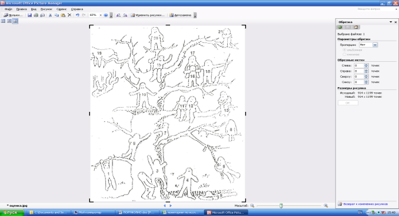Switch to thumbnail view icon
The image size is (399, 216).
[x=3, y=21]
